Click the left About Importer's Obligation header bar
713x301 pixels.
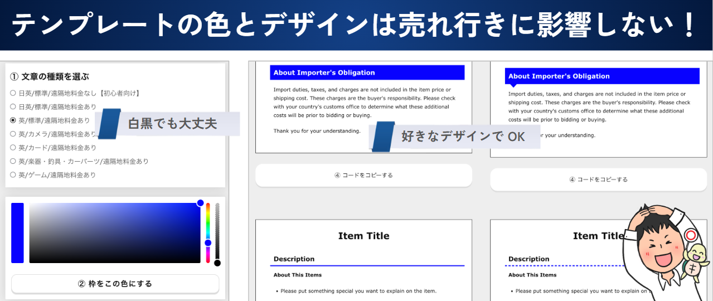367,72
